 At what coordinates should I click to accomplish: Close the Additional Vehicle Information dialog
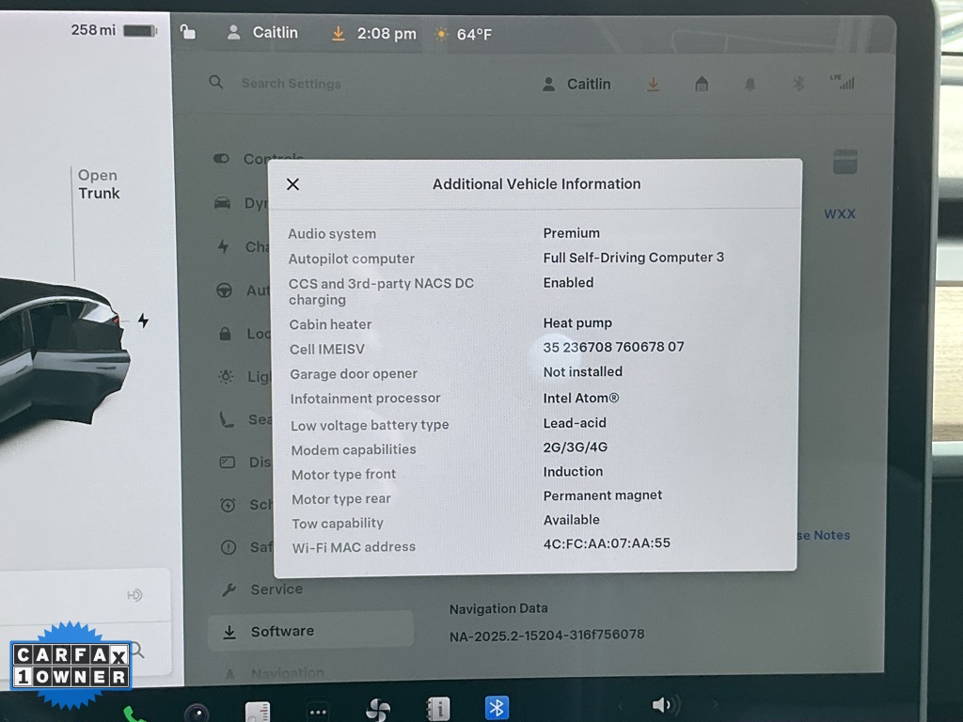pyautogui.click(x=292, y=184)
